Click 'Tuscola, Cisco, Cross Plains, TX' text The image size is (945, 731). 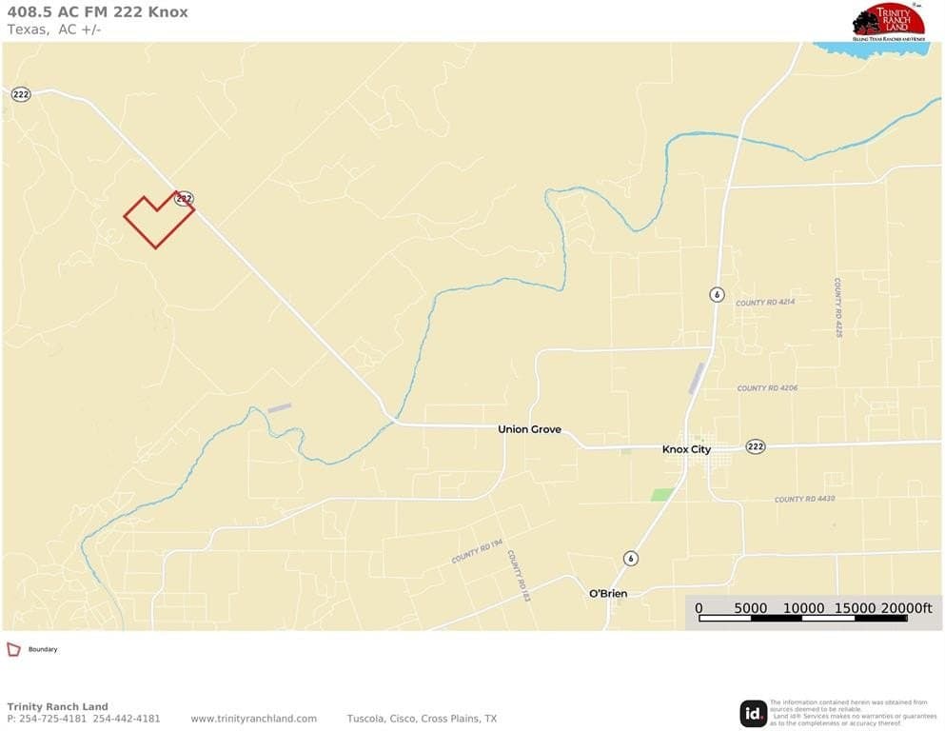(x=422, y=719)
